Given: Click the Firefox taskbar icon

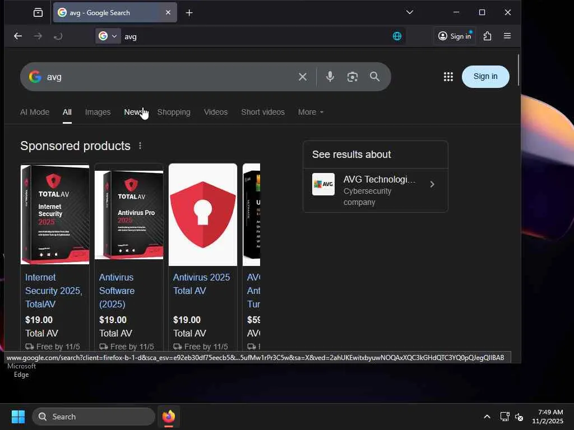Looking at the screenshot, I should tap(168, 417).
